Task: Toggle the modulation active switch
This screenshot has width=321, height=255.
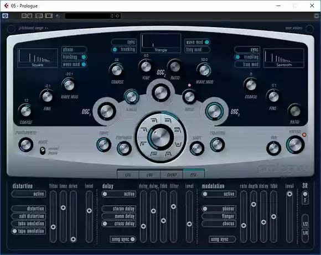Action: [219, 194]
